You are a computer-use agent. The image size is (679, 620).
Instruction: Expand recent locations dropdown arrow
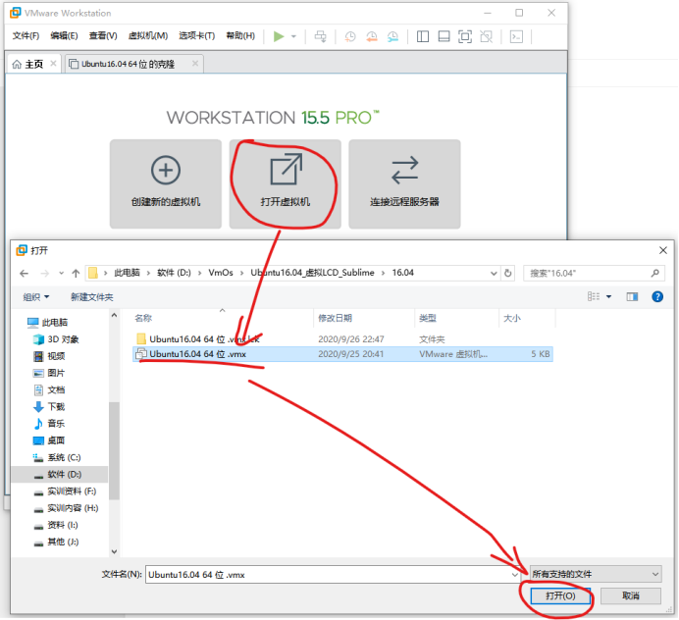[x=61, y=273]
